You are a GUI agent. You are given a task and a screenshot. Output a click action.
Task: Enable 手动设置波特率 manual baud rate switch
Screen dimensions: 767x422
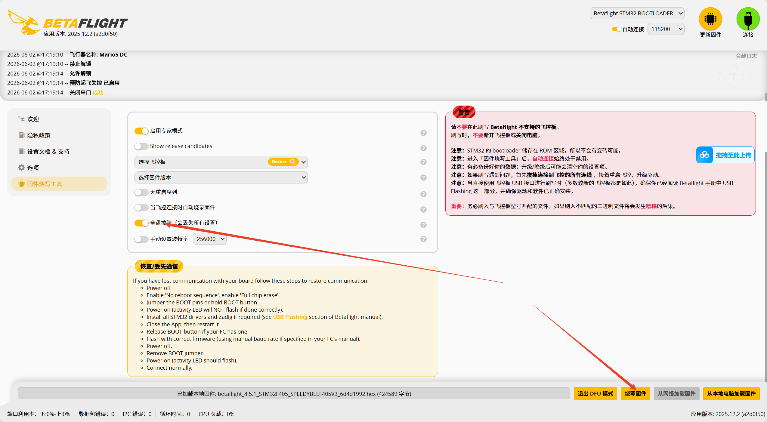point(141,239)
